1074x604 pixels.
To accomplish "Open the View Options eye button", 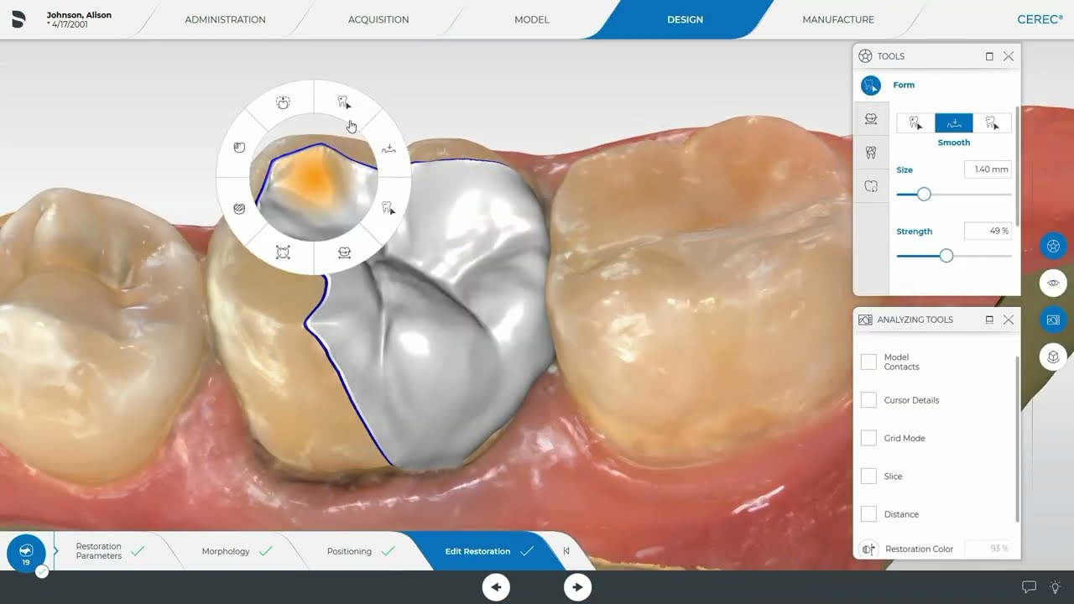I will tap(1053, 283).
